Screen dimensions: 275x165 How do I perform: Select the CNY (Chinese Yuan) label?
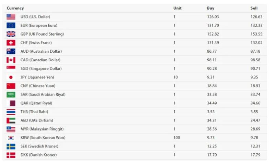pos(38,86)
